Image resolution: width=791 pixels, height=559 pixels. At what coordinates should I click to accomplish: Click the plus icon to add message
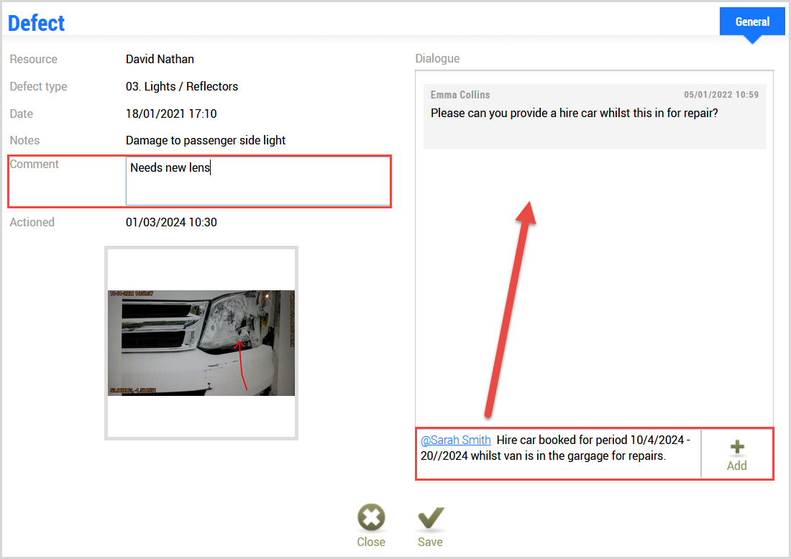[736, 447]
